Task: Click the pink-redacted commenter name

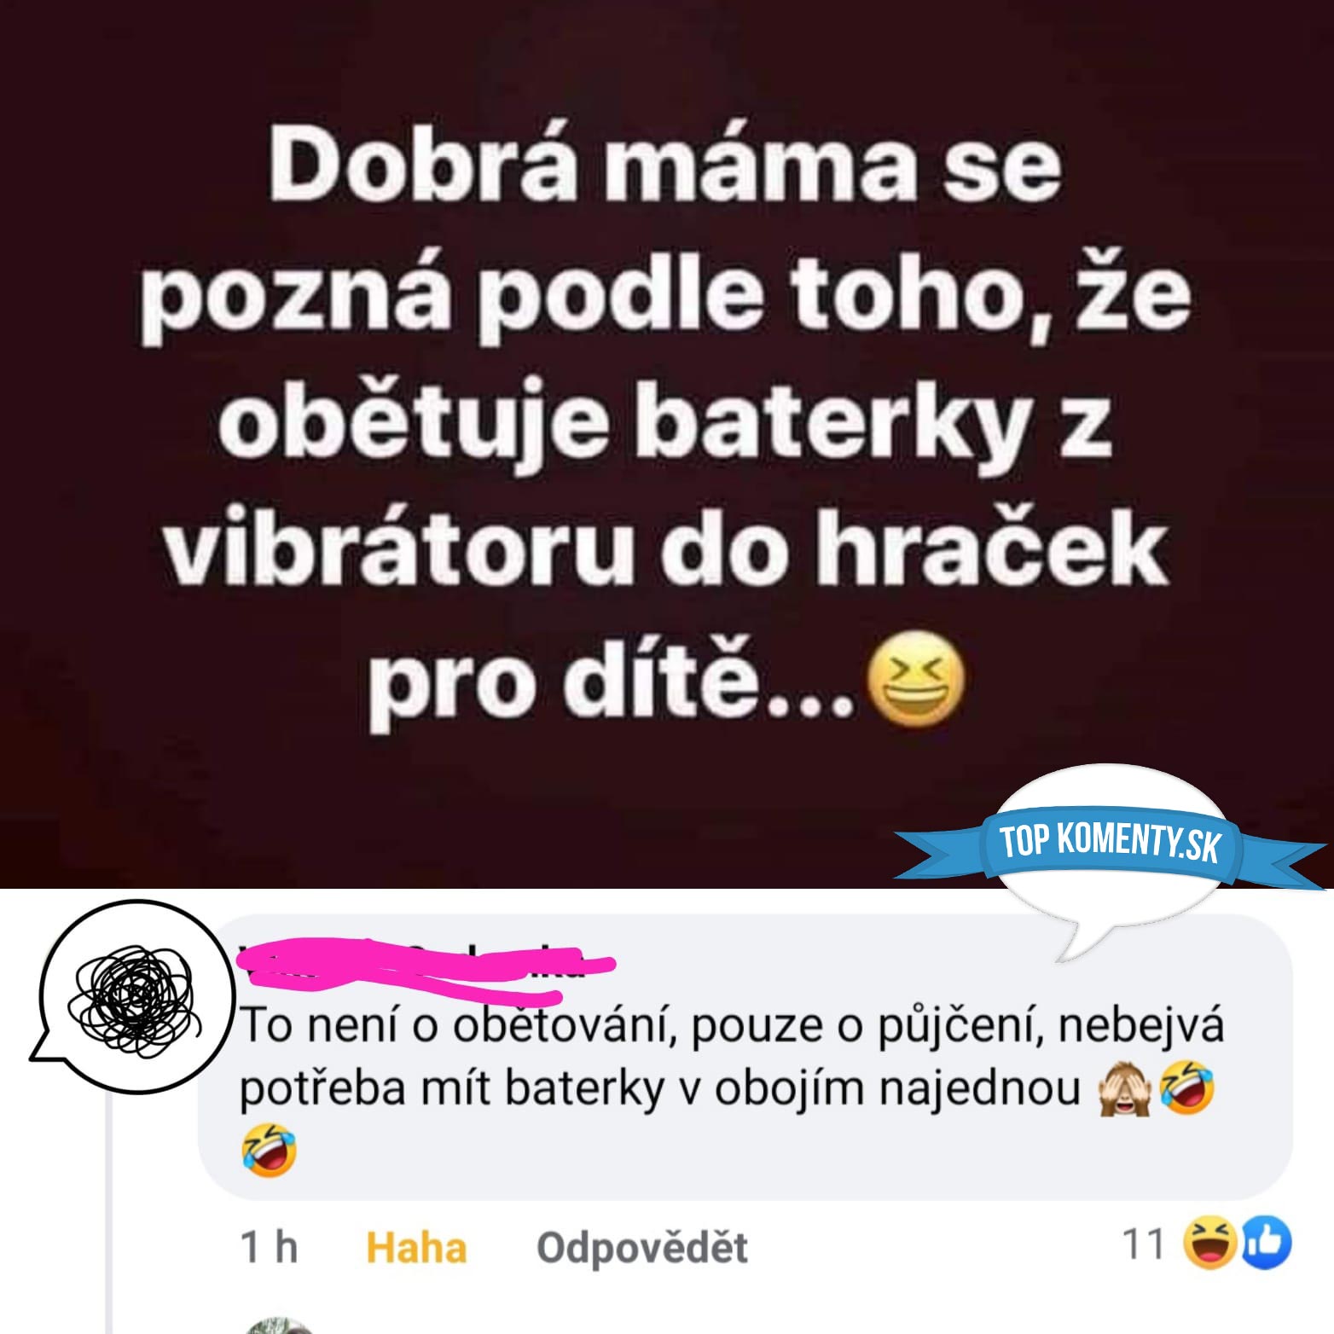Action: click(x=426, y=967)
